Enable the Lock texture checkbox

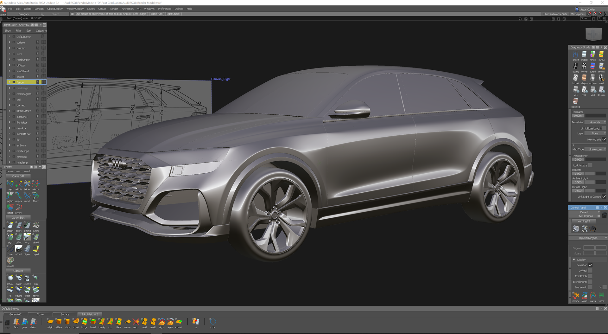point(590,165)
